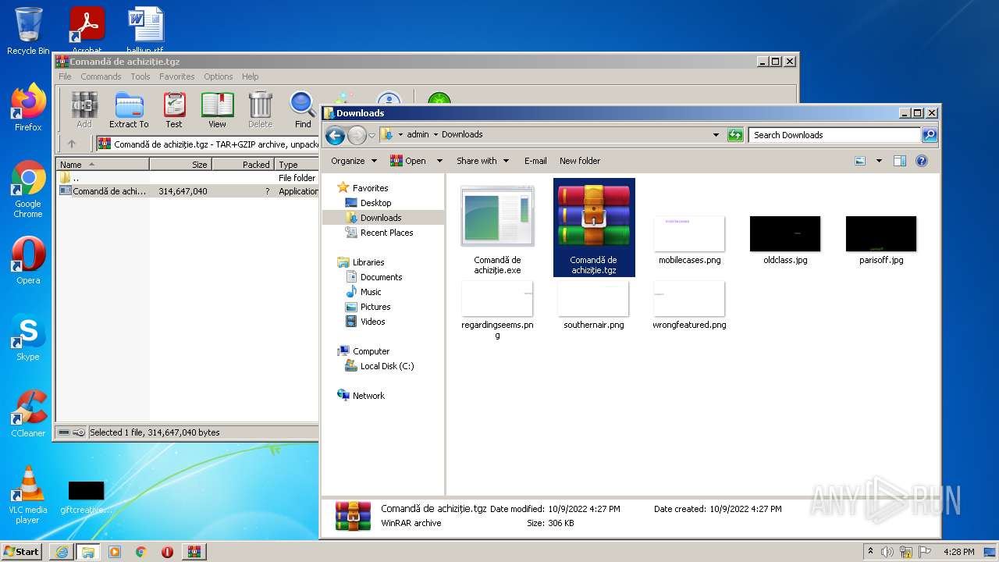
Task: Click Extract To in WinRAR toolbar
Action: click(x=129, y=109)
